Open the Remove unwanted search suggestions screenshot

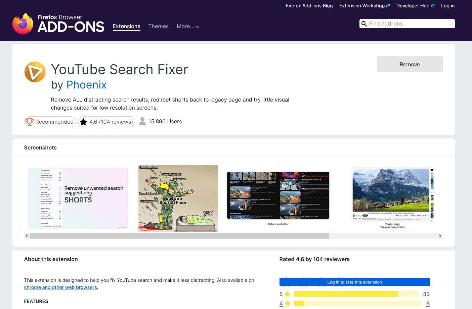tap(78, 198)
